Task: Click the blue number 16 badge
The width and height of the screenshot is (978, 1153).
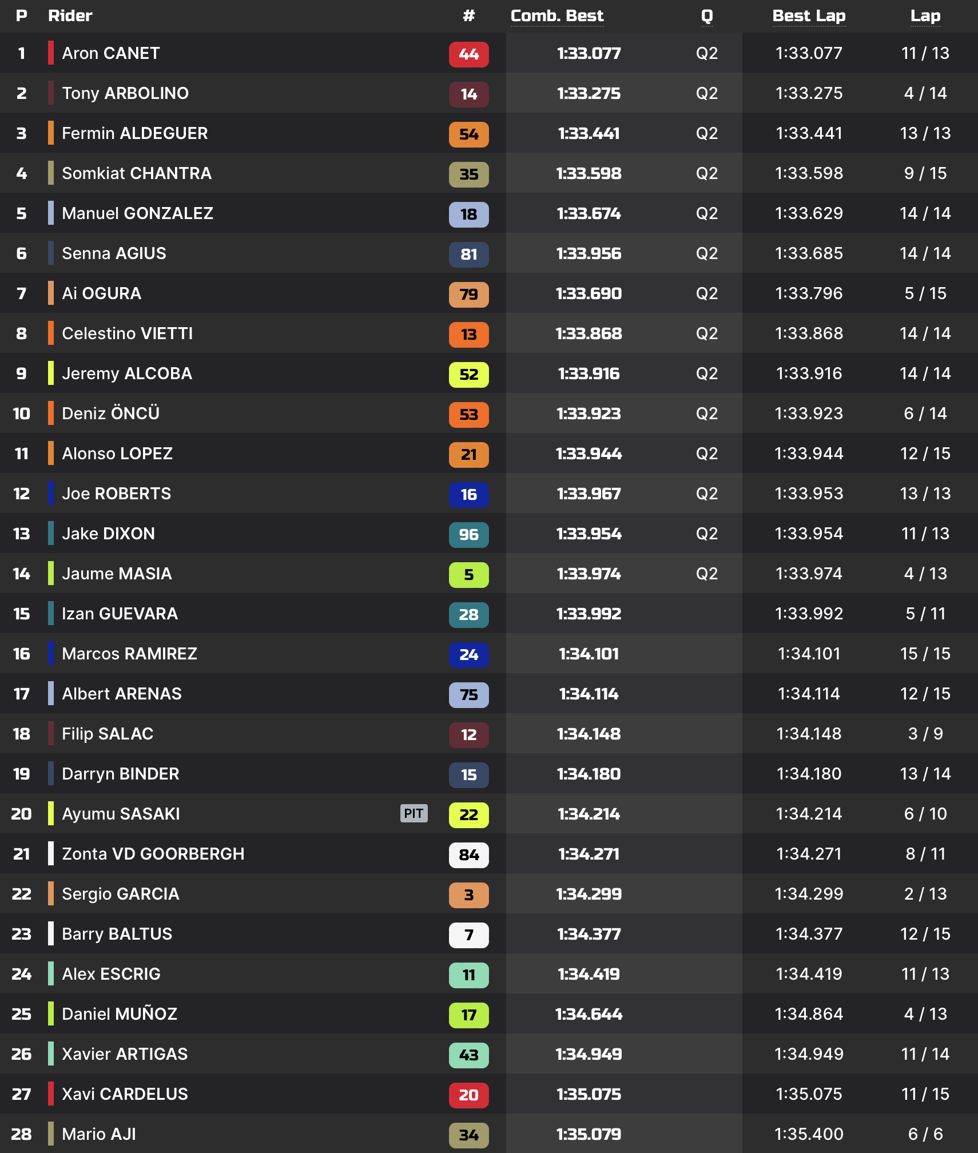Action: click(x=468, y=495)
